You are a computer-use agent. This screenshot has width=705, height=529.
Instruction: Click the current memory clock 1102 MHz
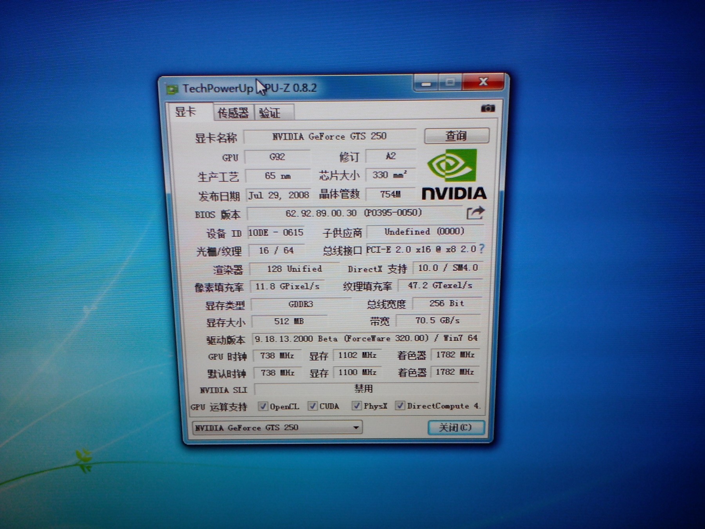tap(357, 355)
